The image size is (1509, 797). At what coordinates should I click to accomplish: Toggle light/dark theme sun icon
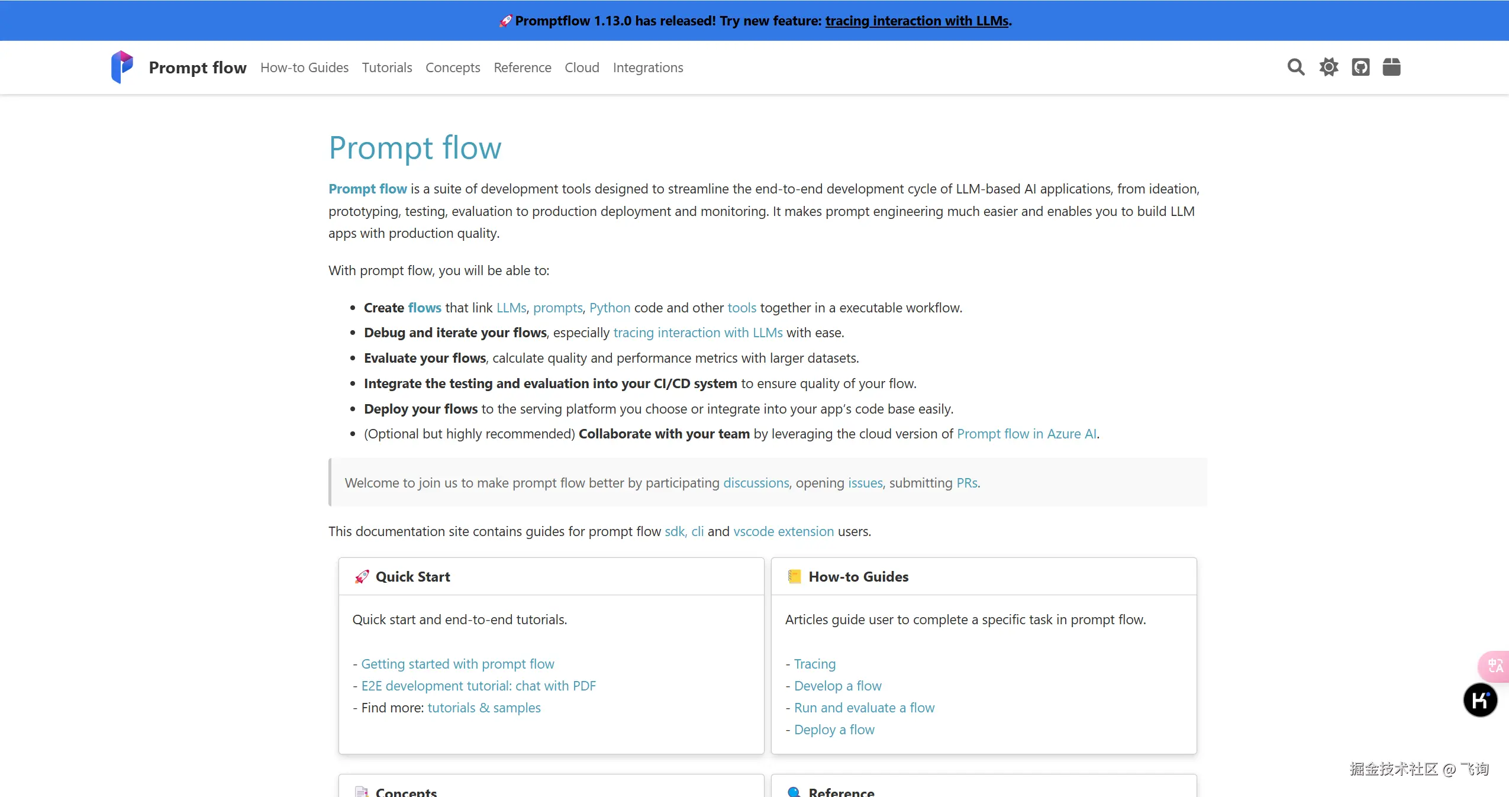[1329, 67]
